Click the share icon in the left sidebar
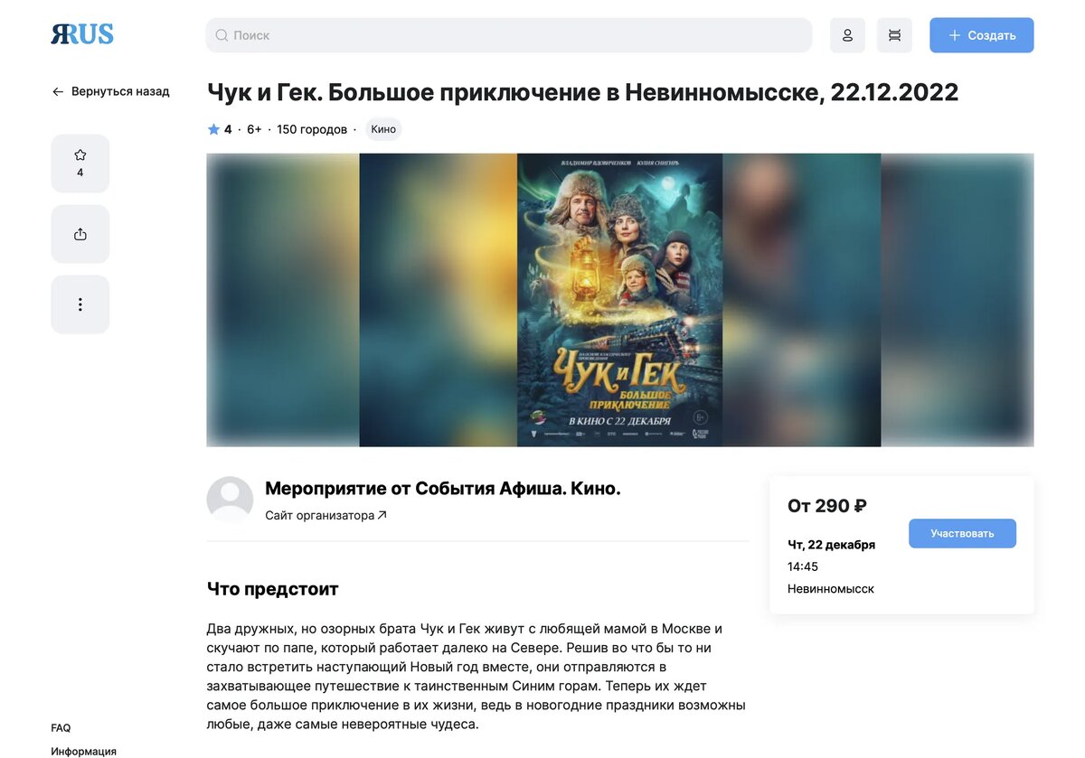Viewport: 1085px width, 758px height. 80,234
